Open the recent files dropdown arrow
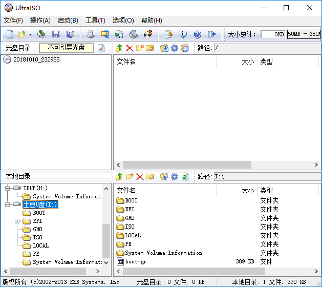 pos(30,34)
